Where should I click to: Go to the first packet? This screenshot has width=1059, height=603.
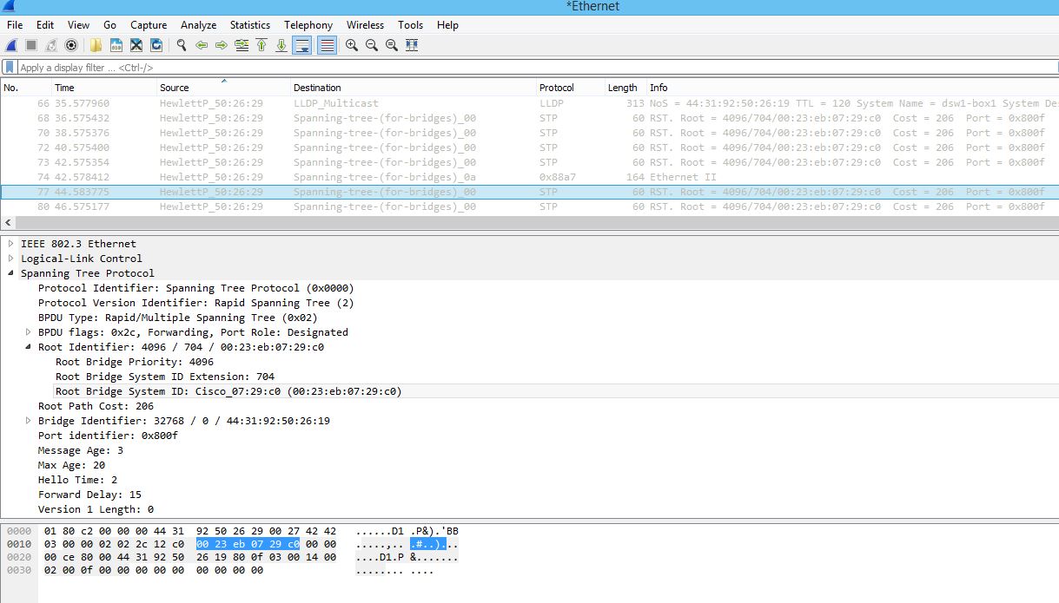coord(261,45)
